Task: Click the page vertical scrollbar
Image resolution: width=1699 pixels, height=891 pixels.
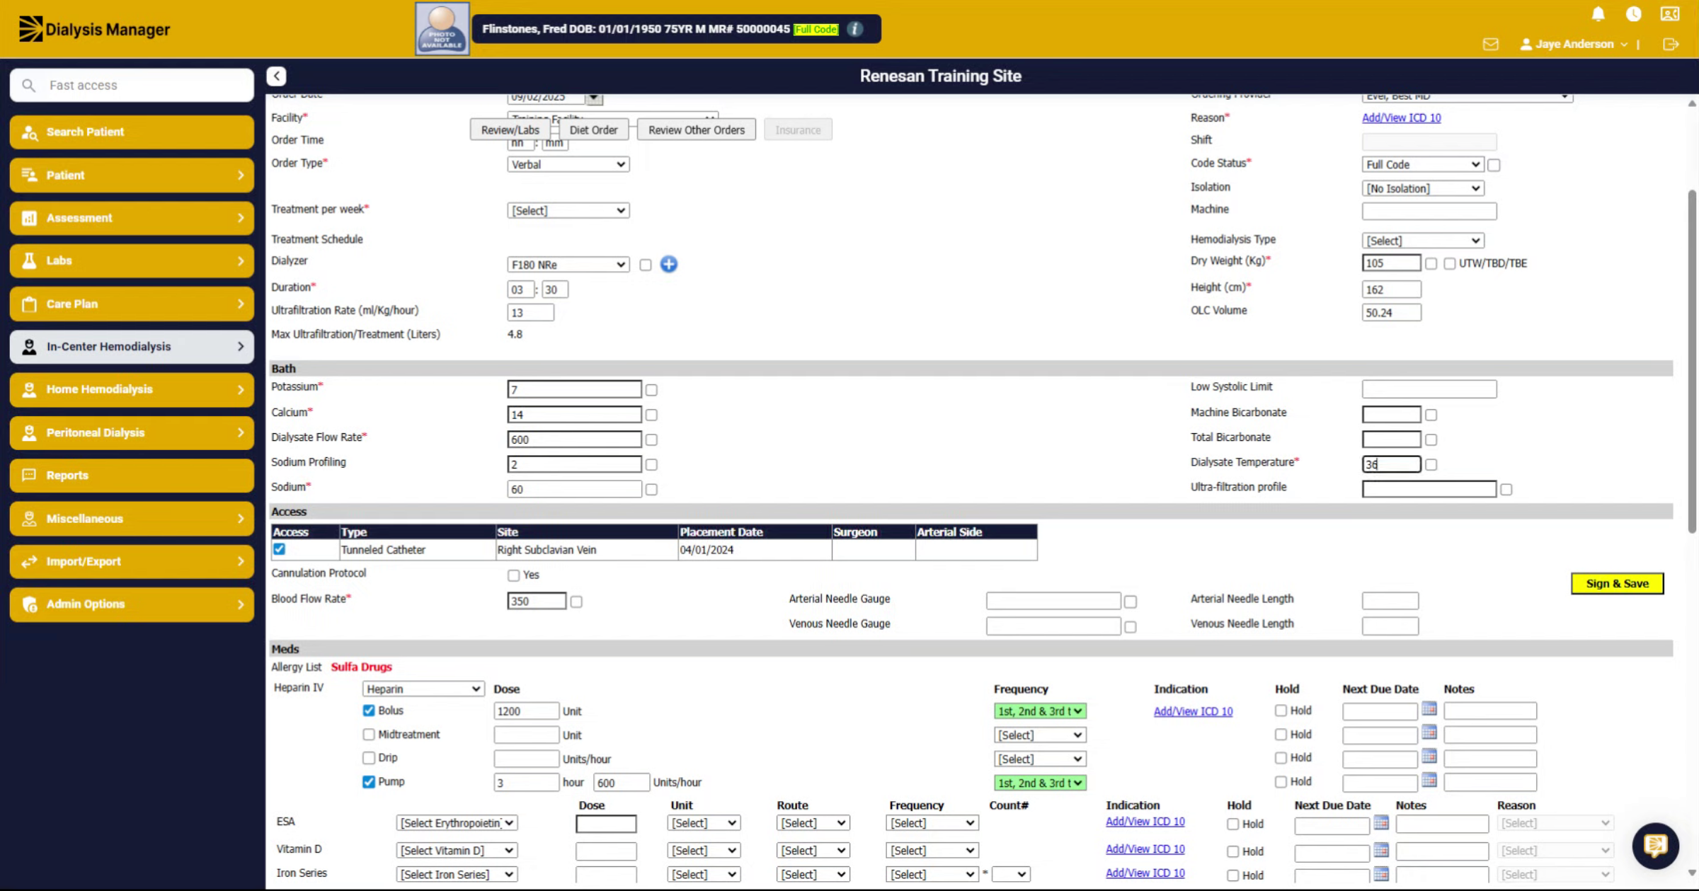Action: (1692, 361)
